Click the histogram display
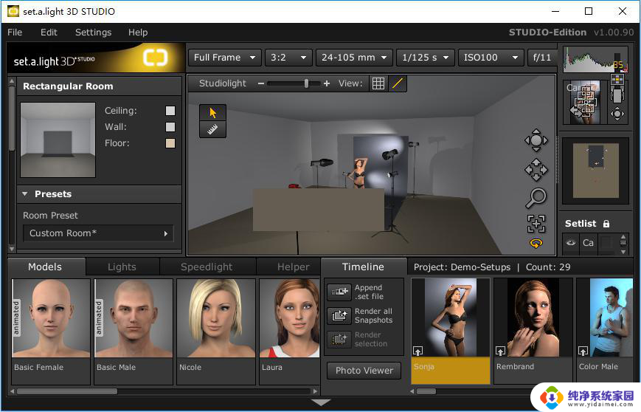The height and width of the screenshot is (412, 641). (595, 60)
